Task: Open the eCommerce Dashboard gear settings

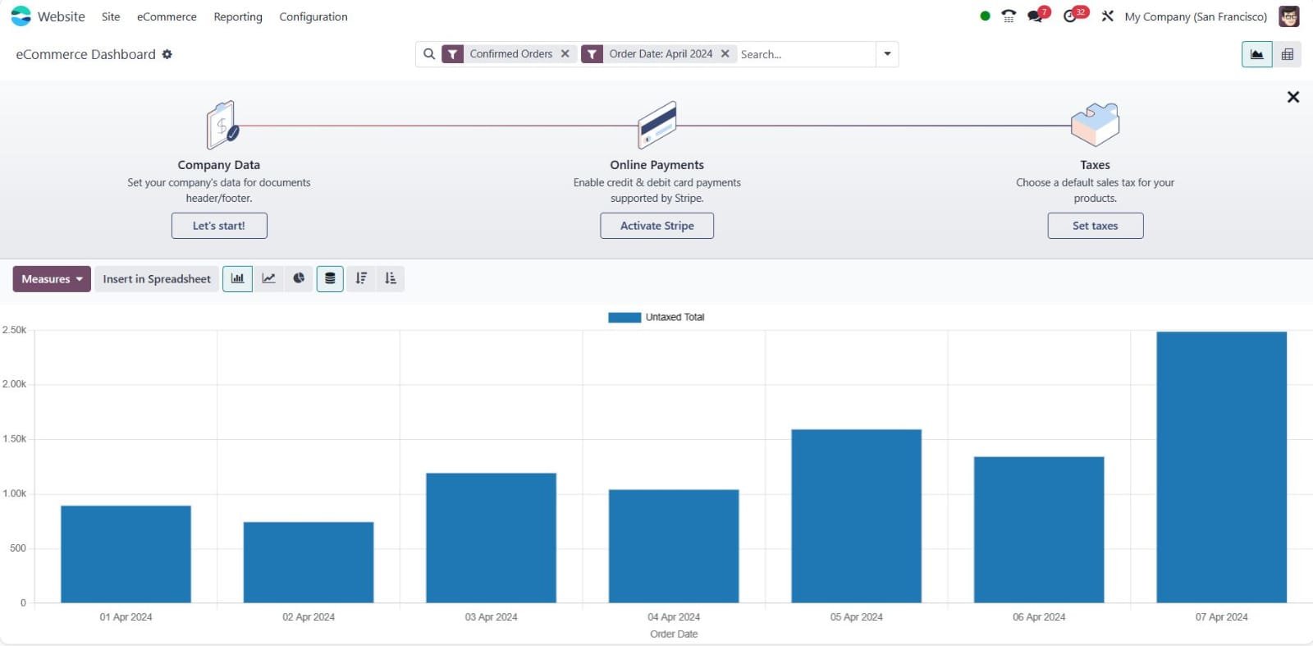Action: (x=167, y=54)
